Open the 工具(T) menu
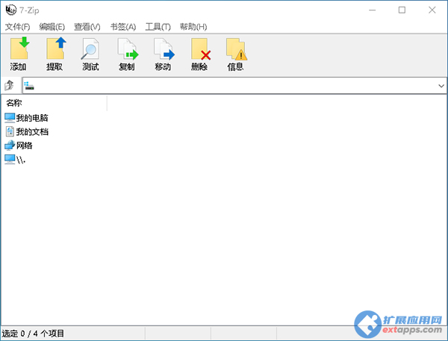 (x=158, y=27)
